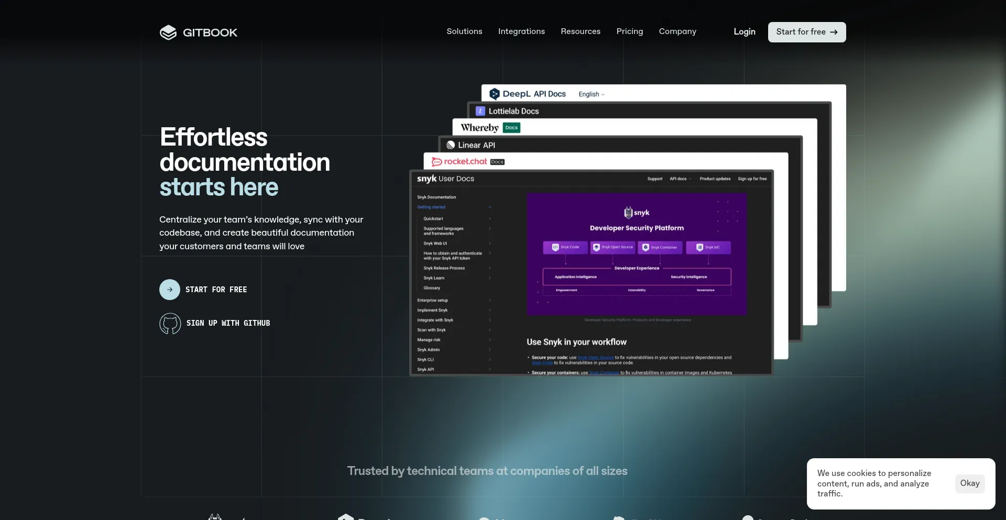Click the GitBook logo icon
This screenshot has height=520, width=1006.
[x=168, y=32]
